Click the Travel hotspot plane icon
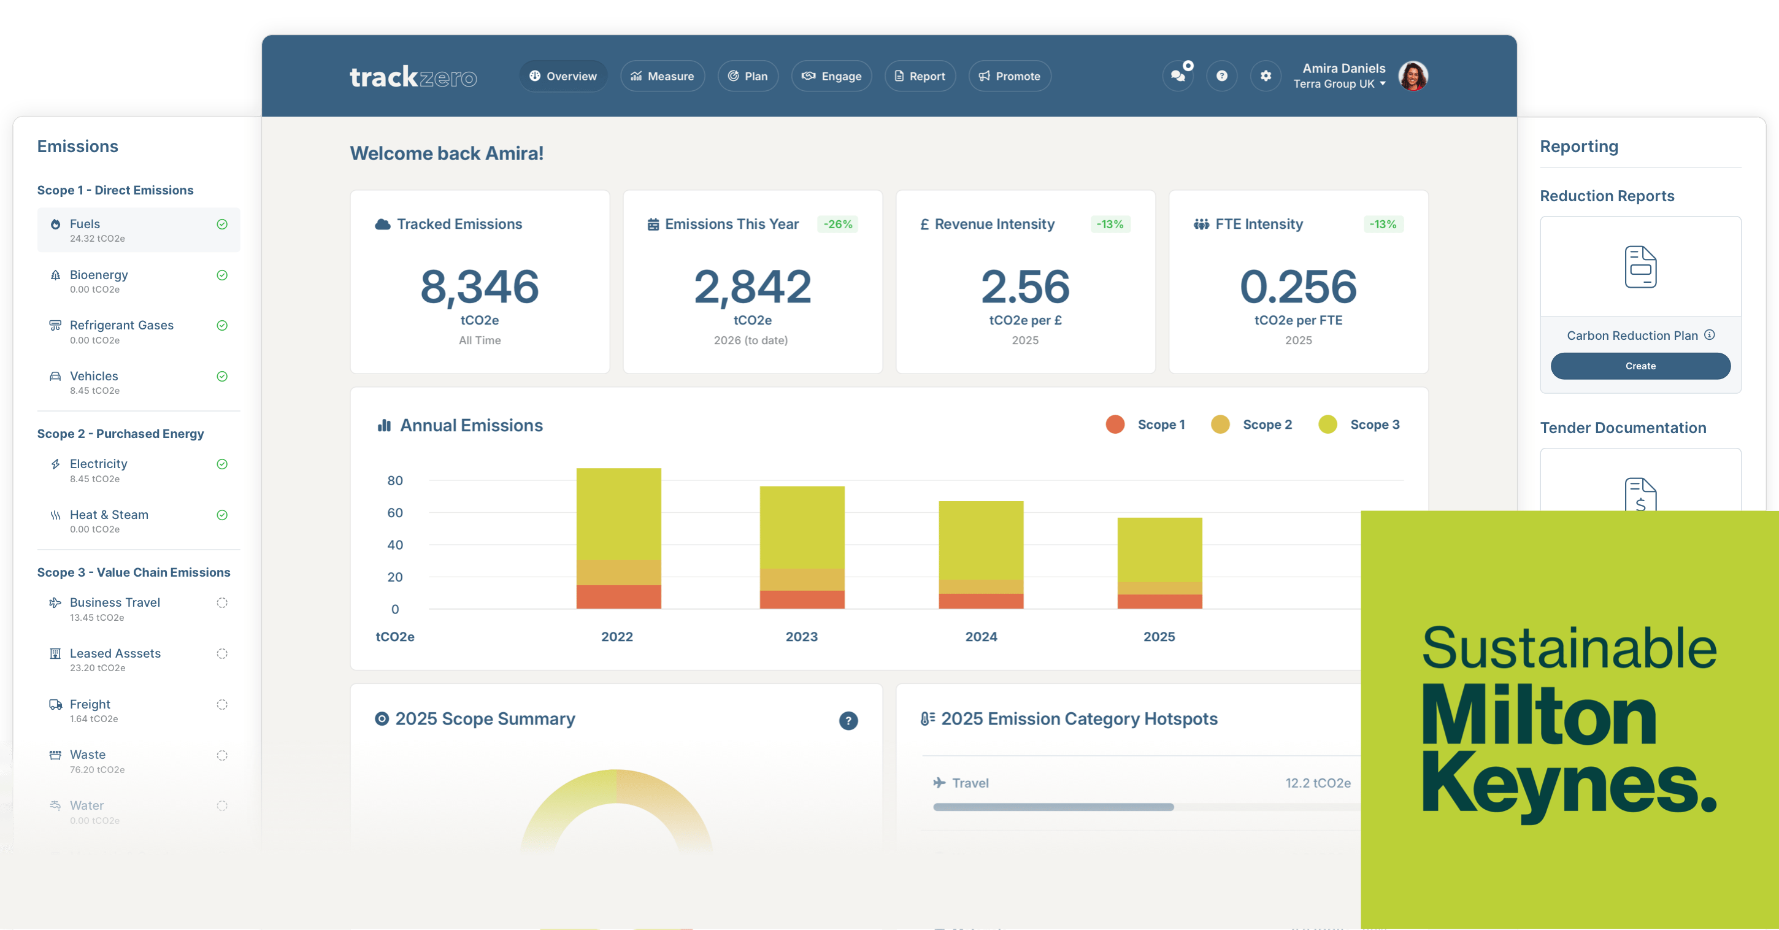1779x930 pixels. tap(939, 783)
